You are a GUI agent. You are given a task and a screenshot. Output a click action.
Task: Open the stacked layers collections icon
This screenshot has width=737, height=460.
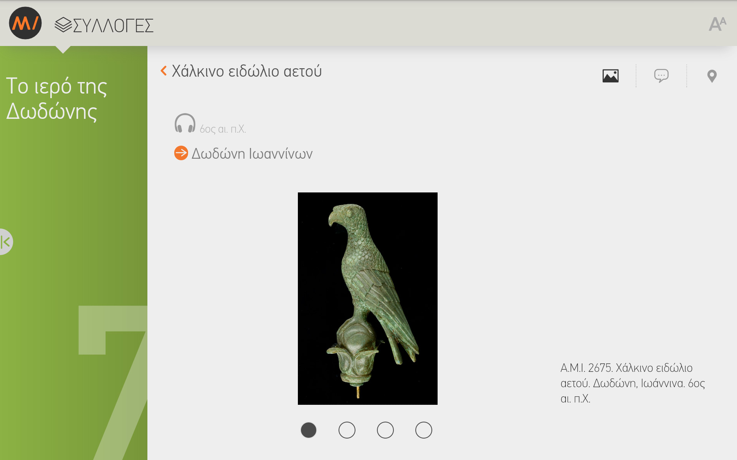(x=63, y=25)
